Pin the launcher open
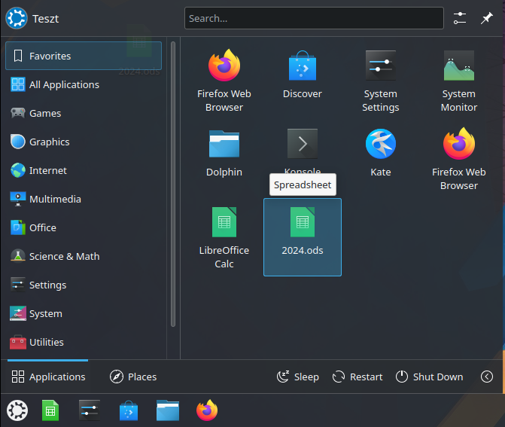This screenshot has height=427, width=505. 487,18
